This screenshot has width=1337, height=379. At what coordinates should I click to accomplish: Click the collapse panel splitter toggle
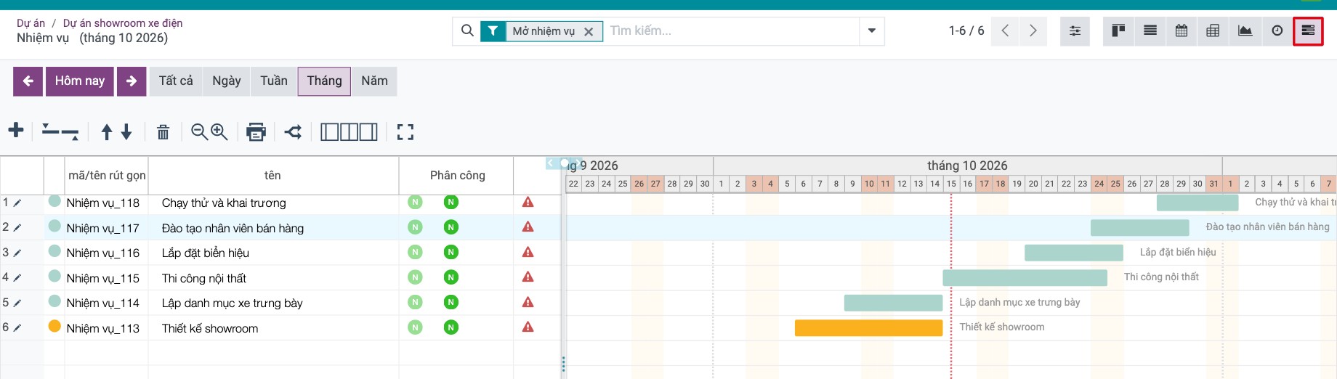[564, 163]
